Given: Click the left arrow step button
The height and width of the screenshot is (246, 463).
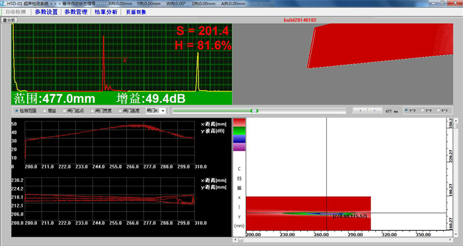Looking at the screenshot, I should point(360,110).
